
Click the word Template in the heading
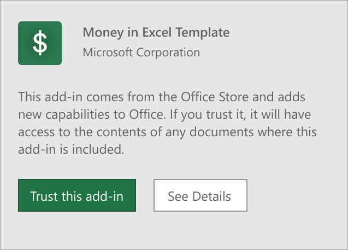click(203, 32)
